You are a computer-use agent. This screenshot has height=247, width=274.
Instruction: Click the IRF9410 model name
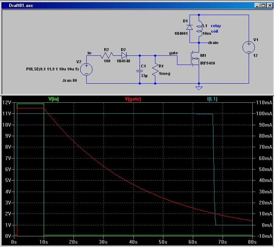click(208, 63)
